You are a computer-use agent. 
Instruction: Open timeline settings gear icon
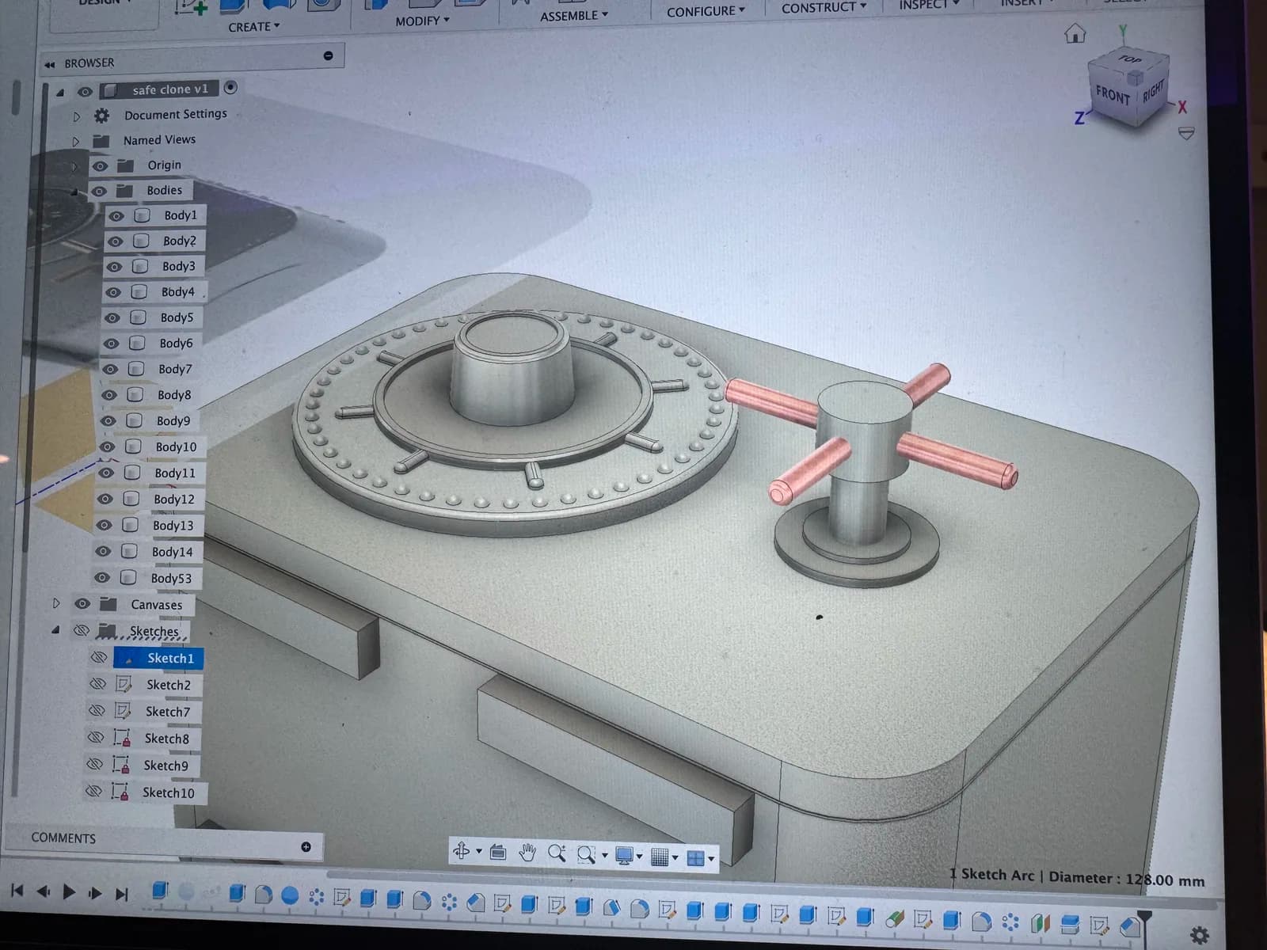(x=1200, y=935)
